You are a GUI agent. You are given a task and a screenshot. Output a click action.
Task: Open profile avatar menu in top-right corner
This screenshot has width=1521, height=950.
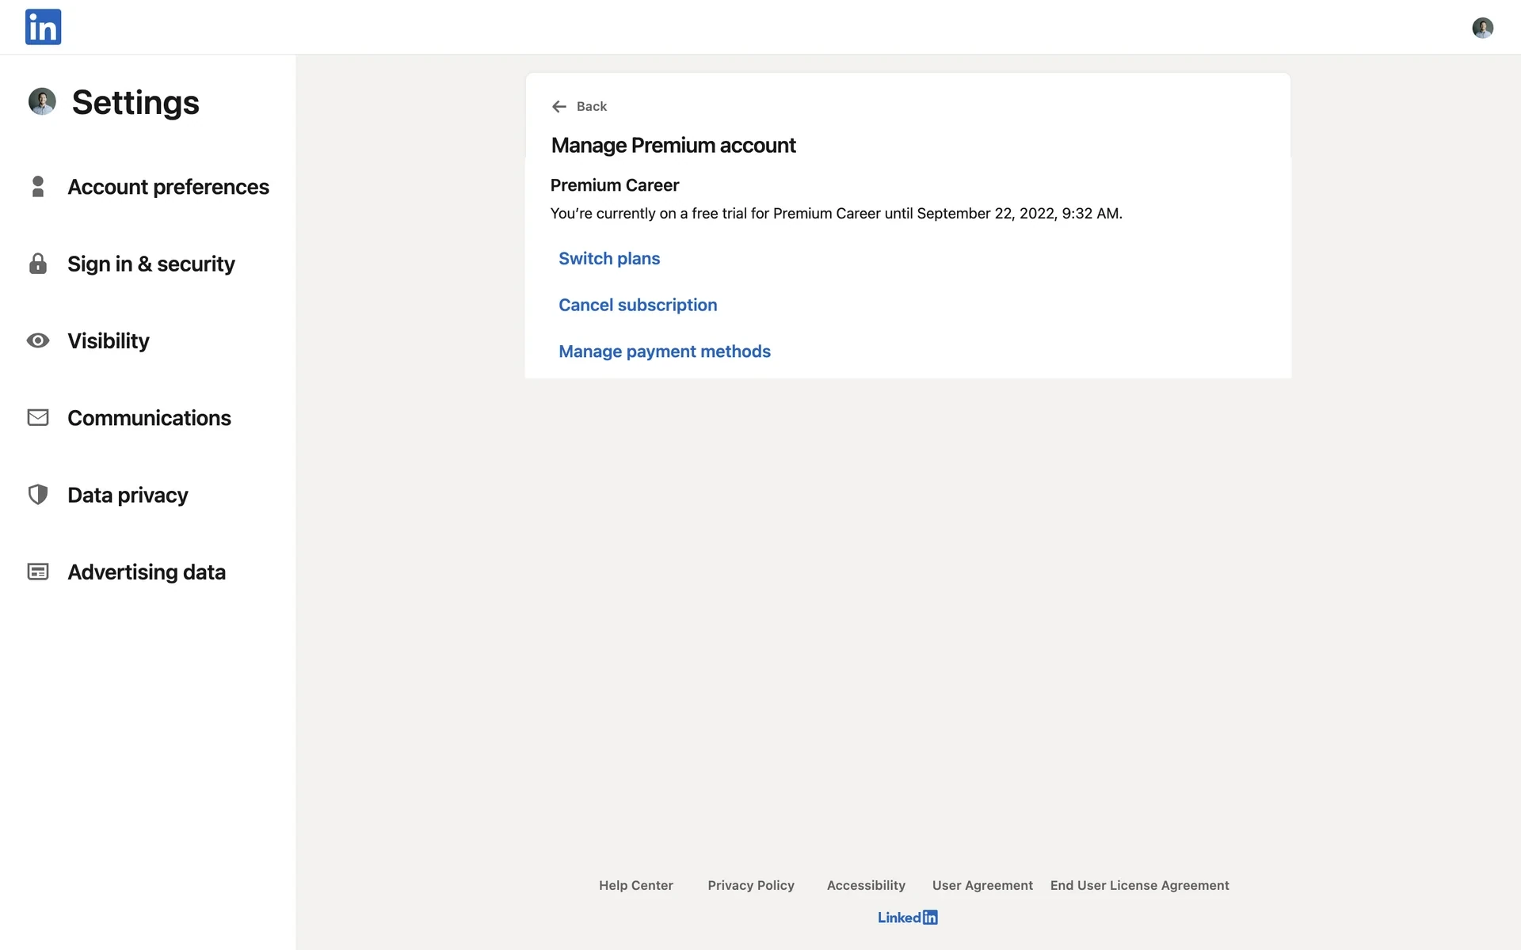[x=1482, y=28]
